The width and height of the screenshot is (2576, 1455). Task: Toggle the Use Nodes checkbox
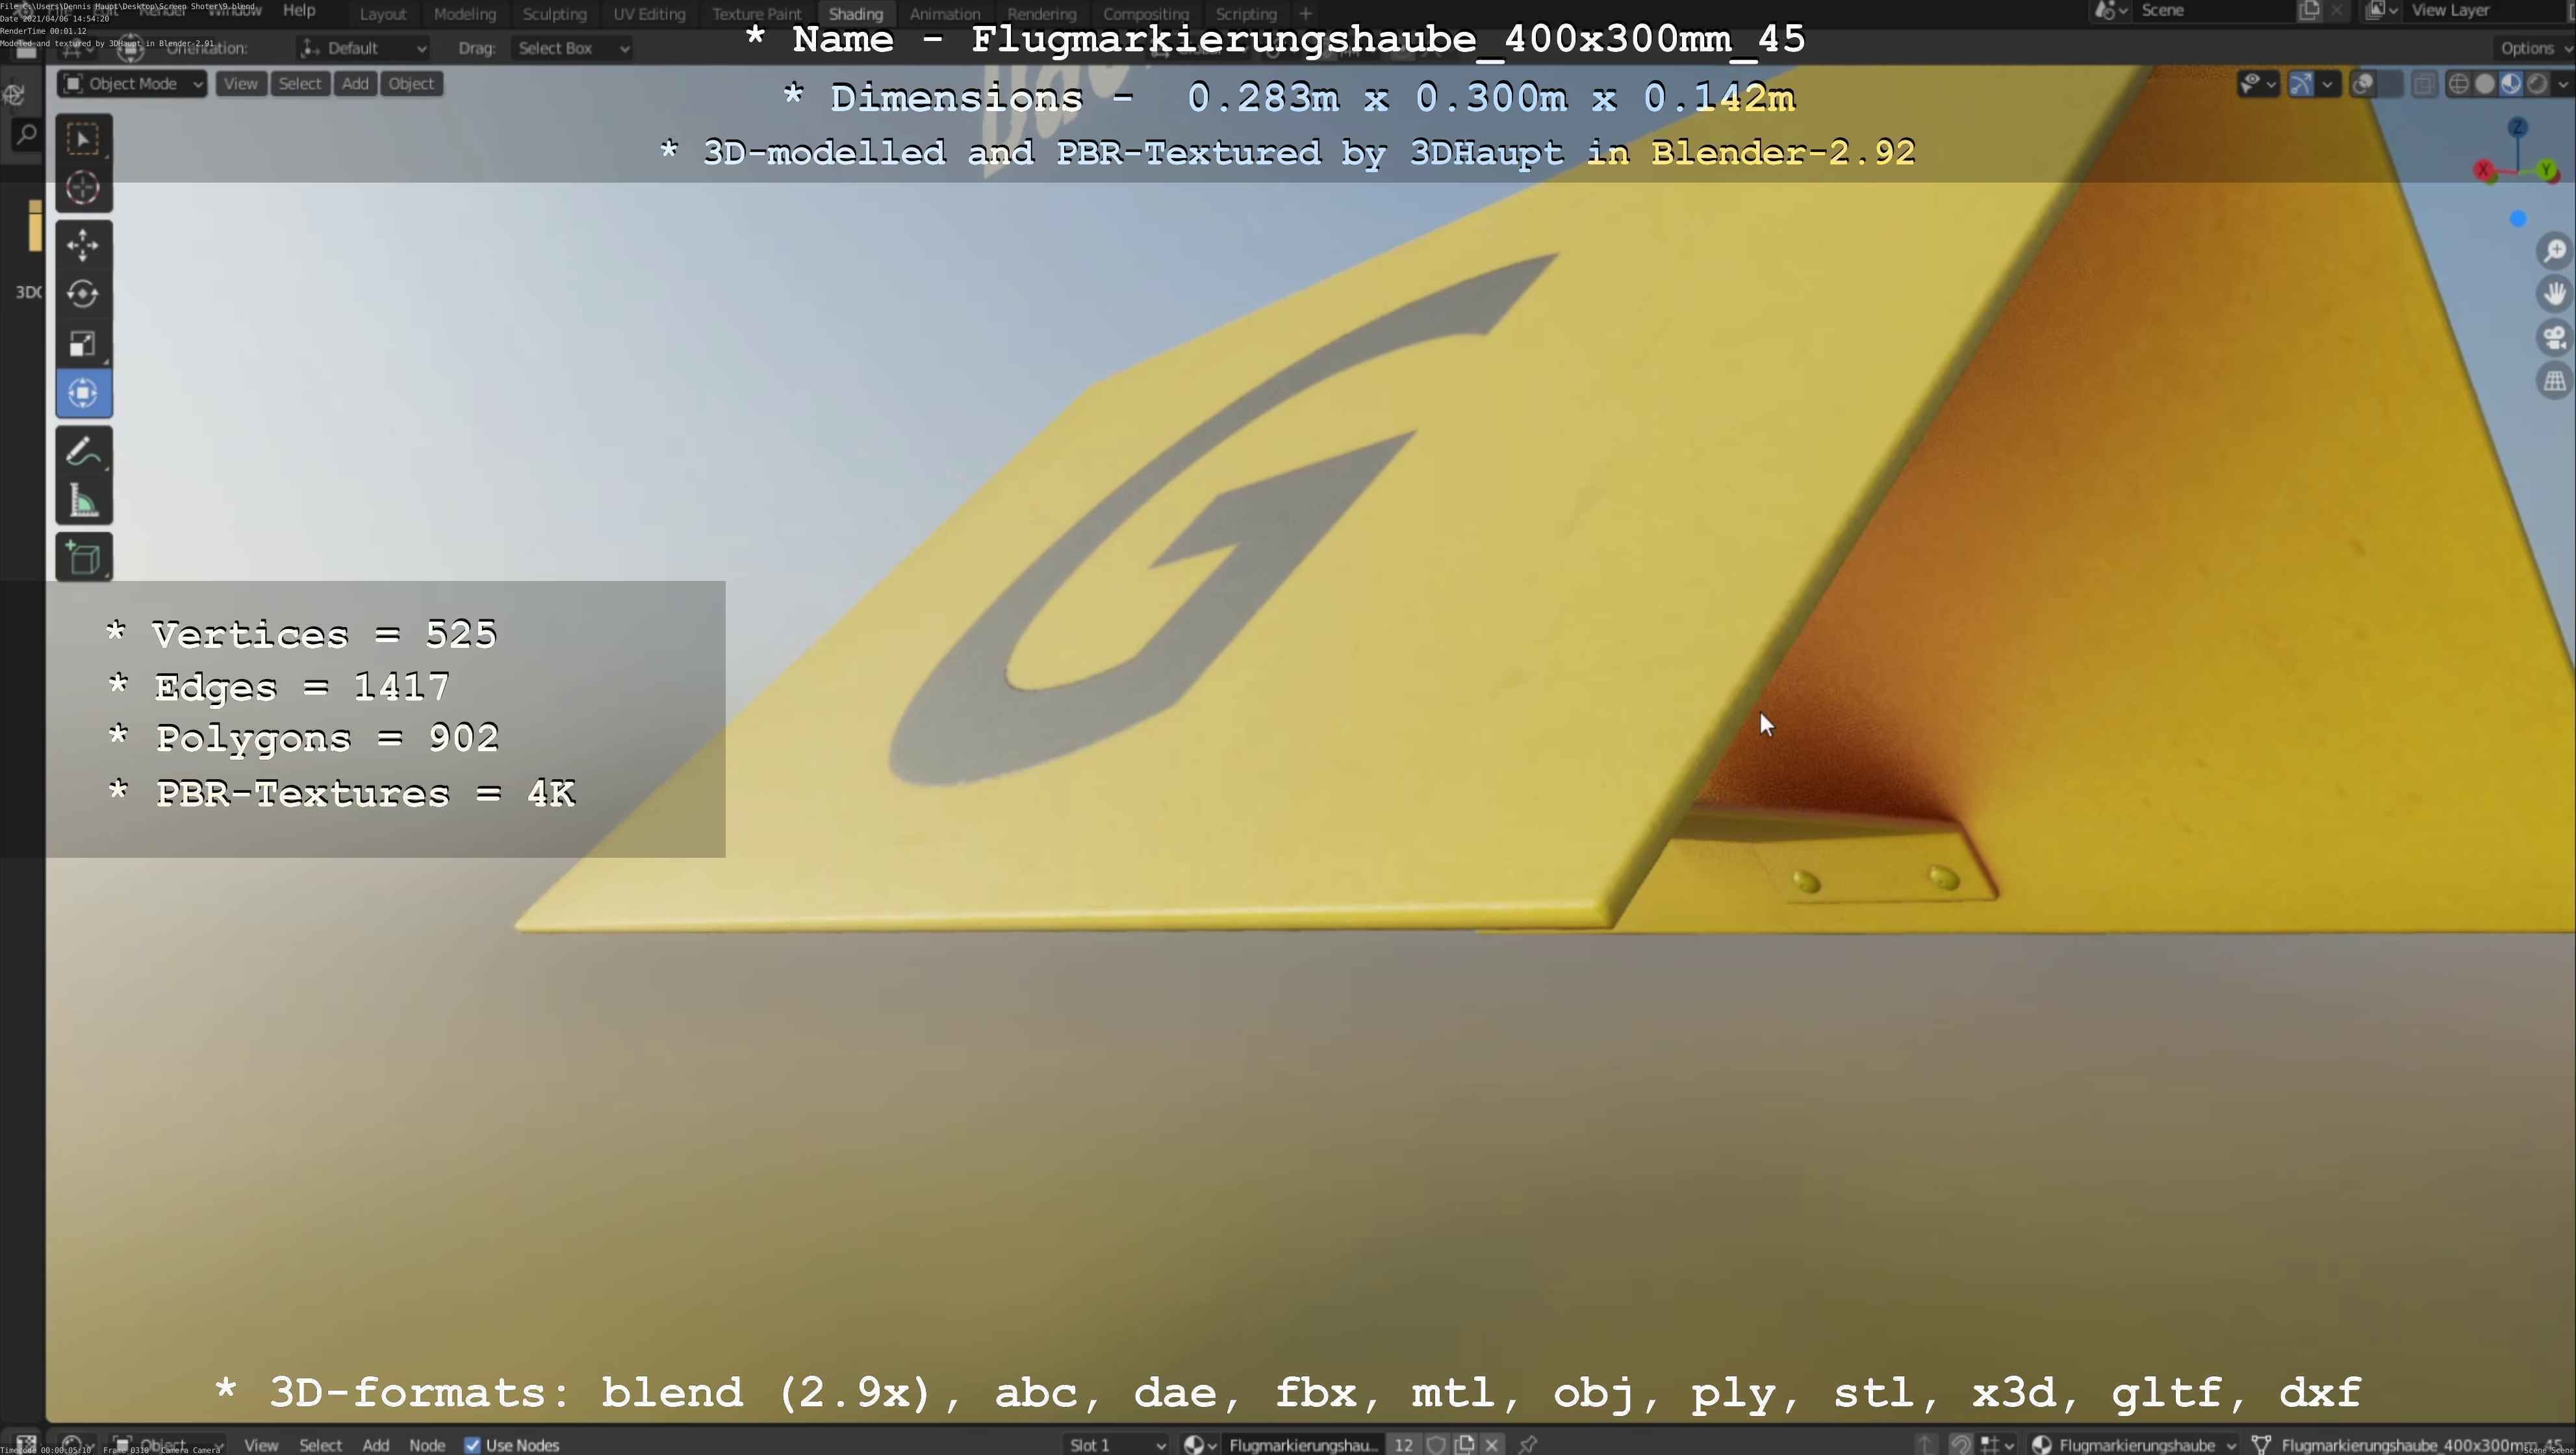[x=473, y=1445]
